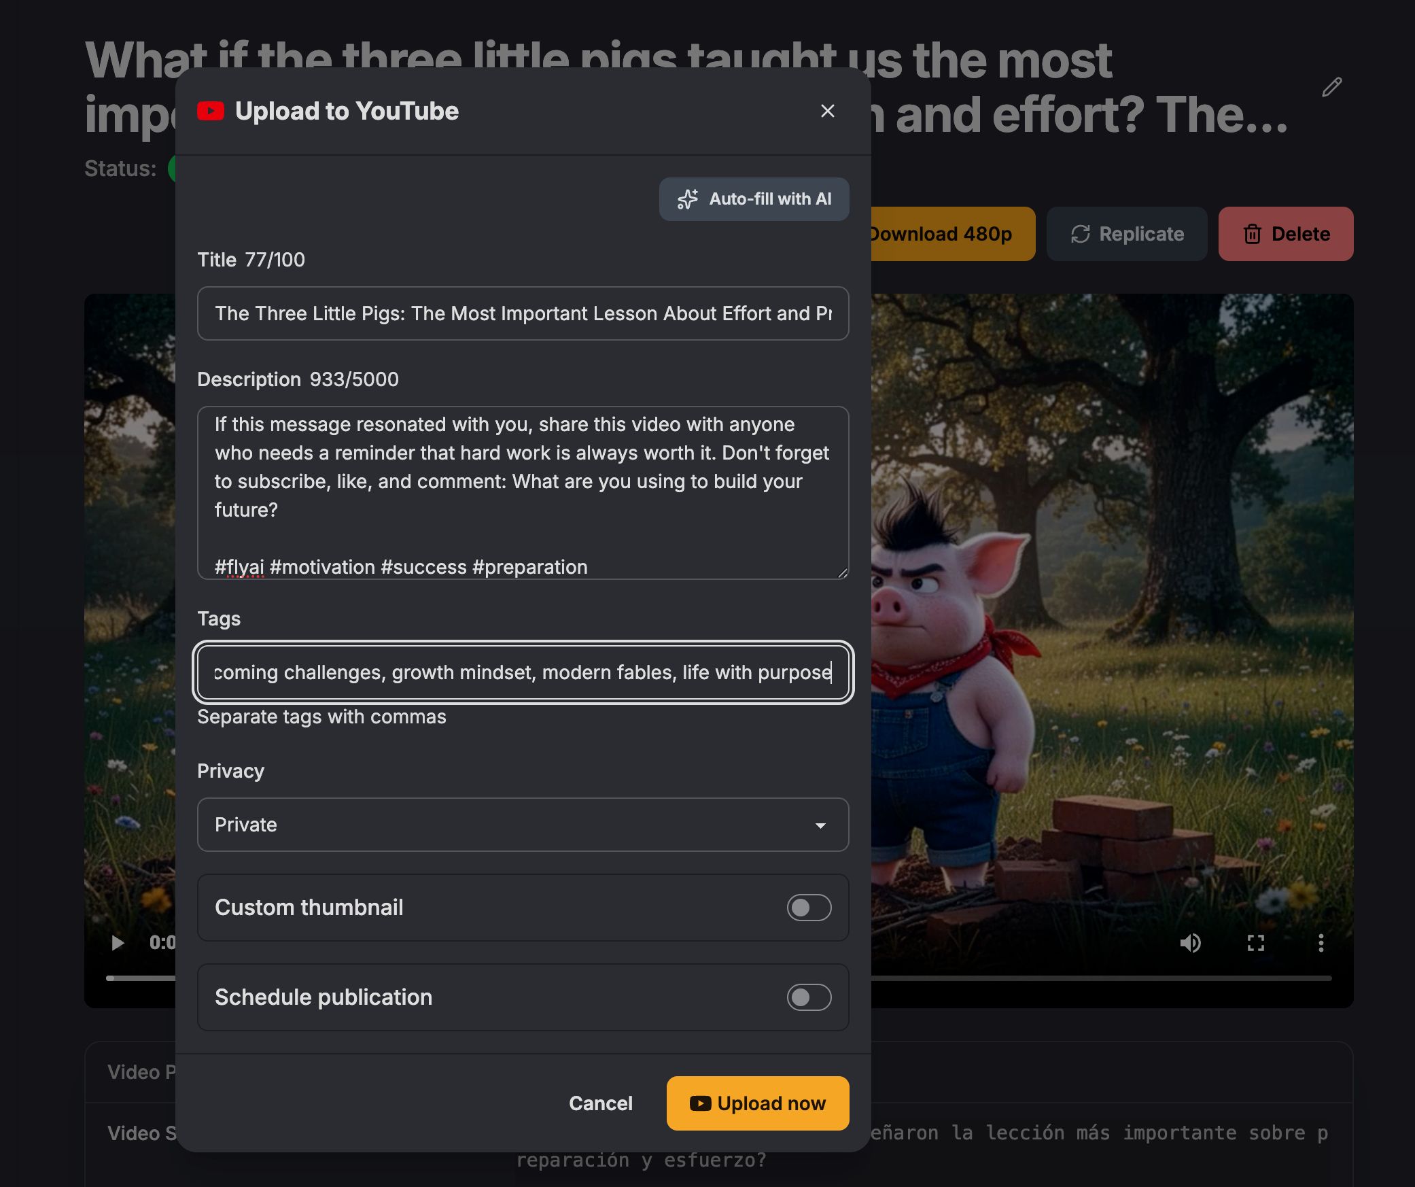
Task: Cancel the YouTube upload
Action: pyautogui.click(x=600, y=1103)
